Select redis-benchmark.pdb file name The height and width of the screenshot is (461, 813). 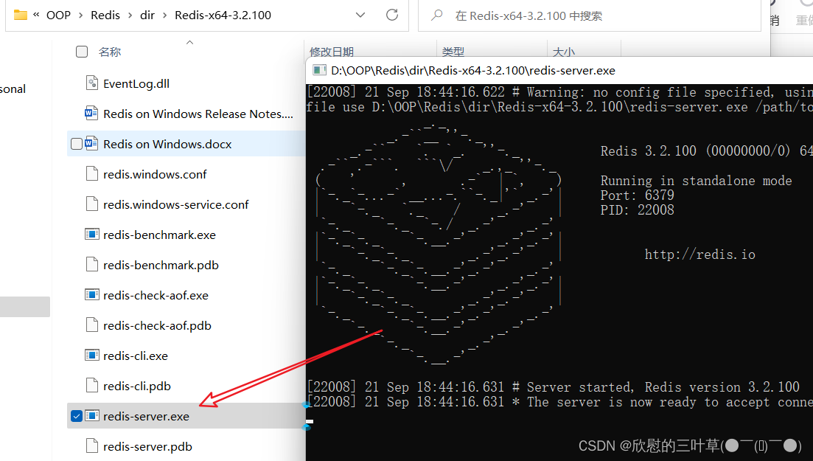[x=161, y=265]
